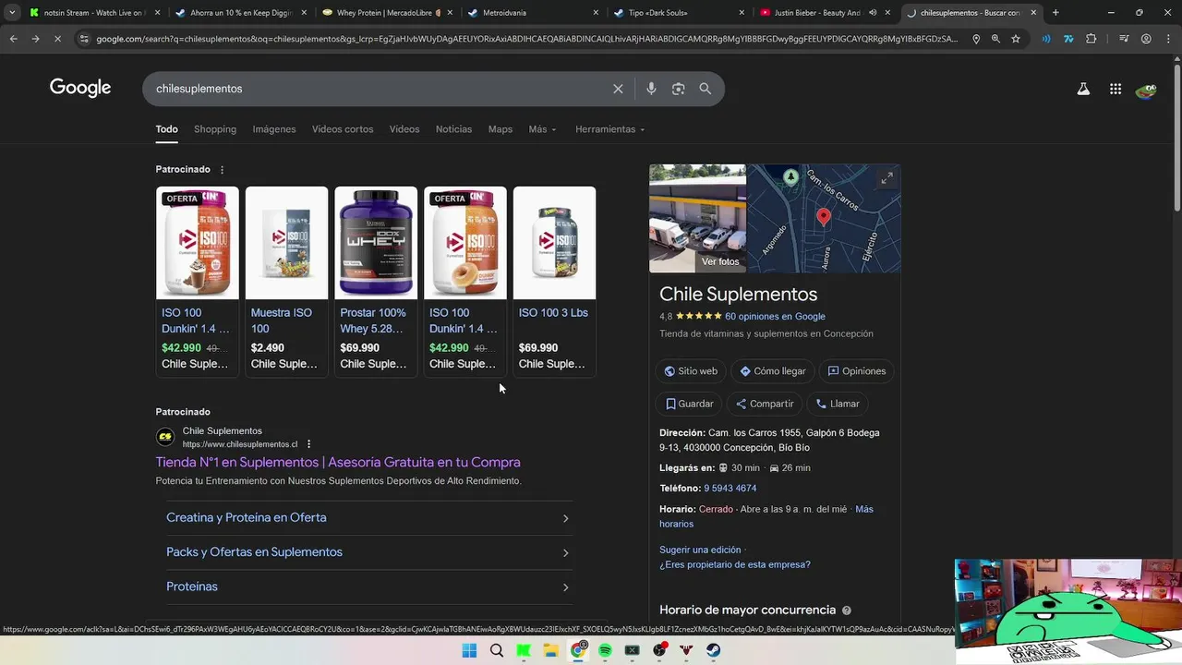The height and width of the screenshot is (665, 1182).
Task: Open Steam from the taskbar
Action: point(714,650)
